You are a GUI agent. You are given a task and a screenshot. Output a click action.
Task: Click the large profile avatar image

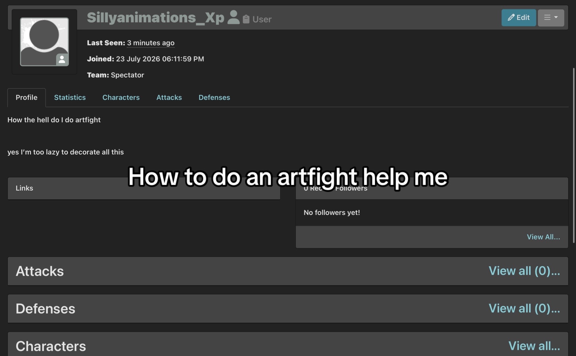click(x=44, y=42)
